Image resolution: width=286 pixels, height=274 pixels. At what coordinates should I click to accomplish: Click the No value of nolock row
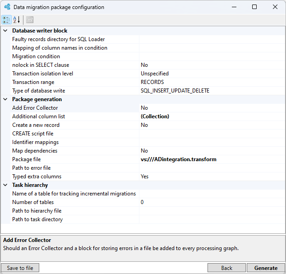point(212,65)
